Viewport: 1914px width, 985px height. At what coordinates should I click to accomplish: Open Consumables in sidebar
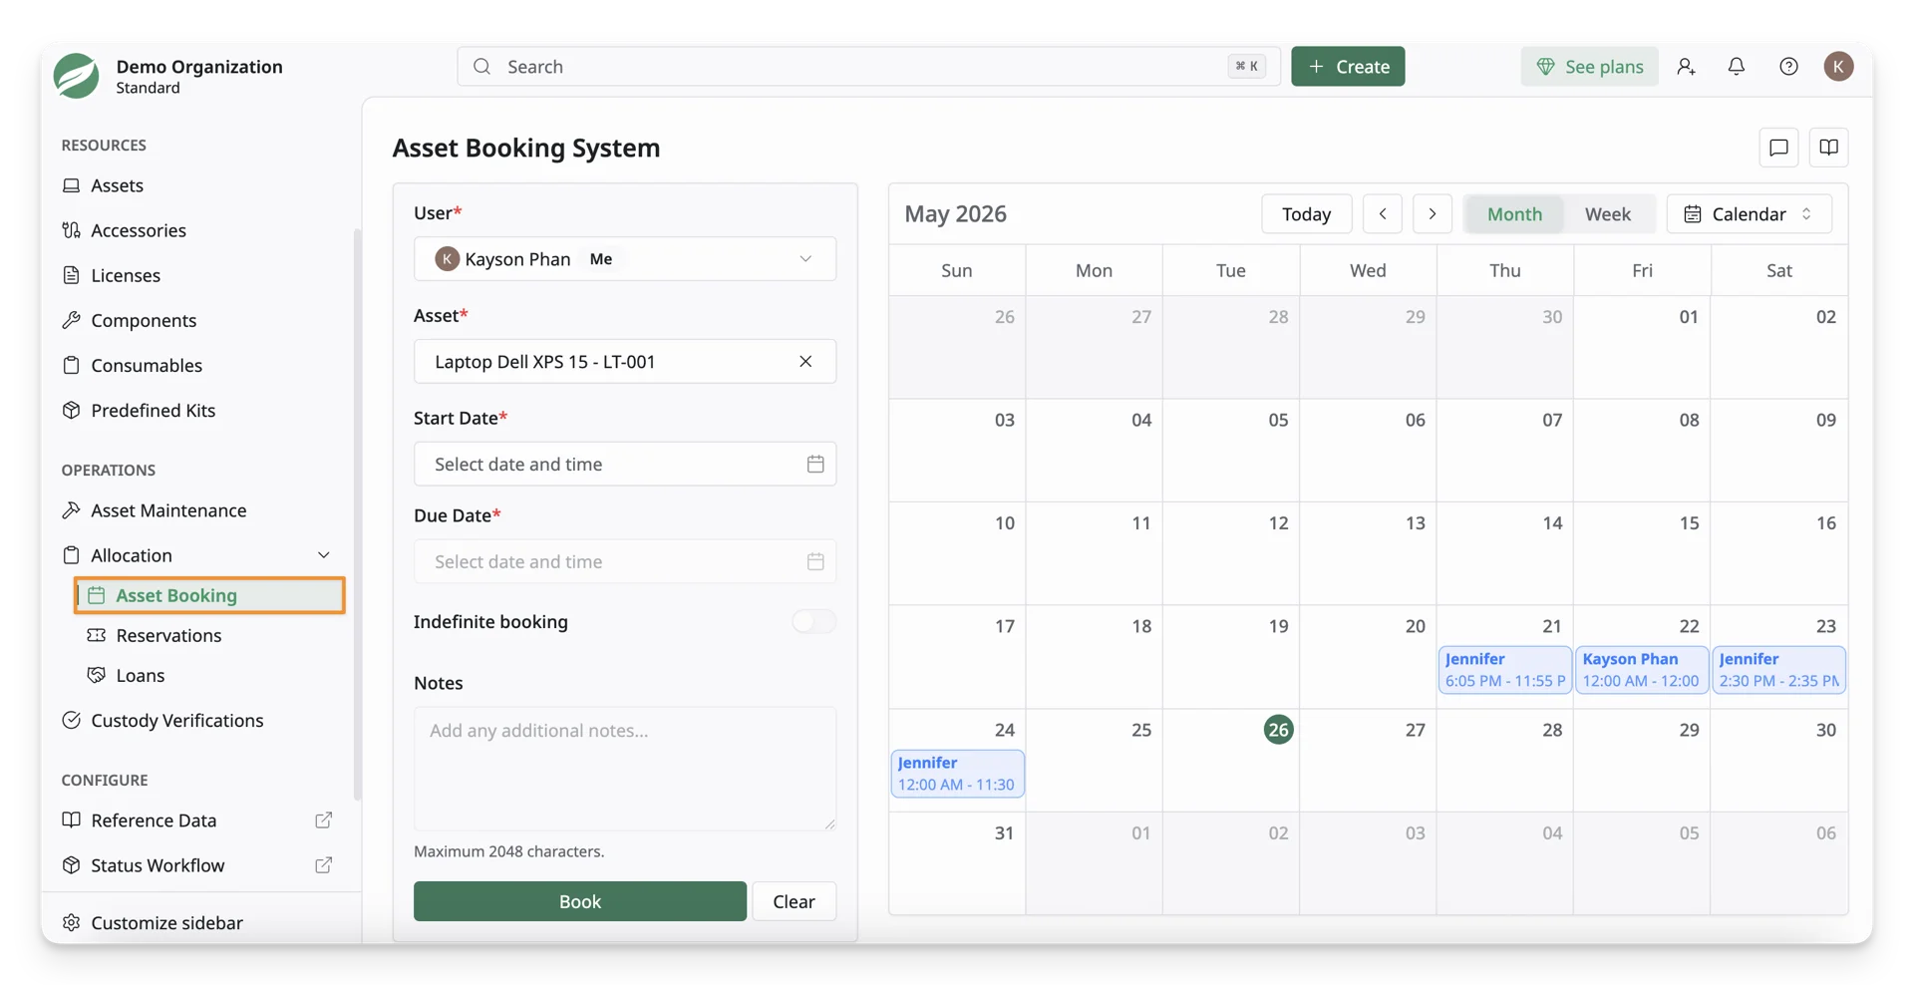pyautogui.click(x=147, y=365)
